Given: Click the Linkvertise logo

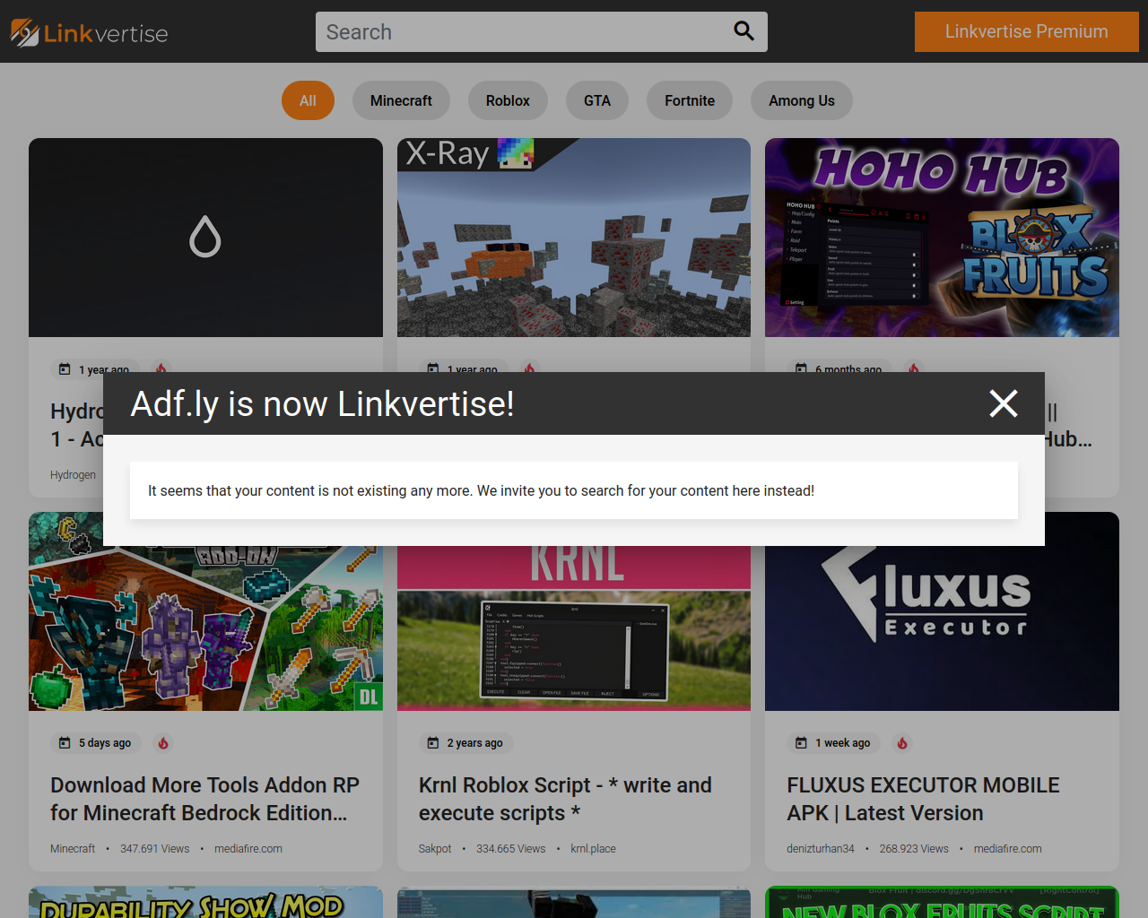Looking at the screenshot, I should [89, 32].
